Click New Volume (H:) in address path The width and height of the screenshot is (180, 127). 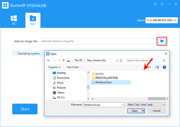click(96, 60)
